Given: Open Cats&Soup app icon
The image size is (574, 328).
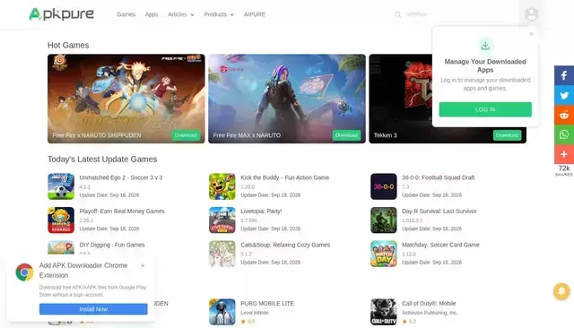Looking at the screenshot, I should (x=222, y=254).
